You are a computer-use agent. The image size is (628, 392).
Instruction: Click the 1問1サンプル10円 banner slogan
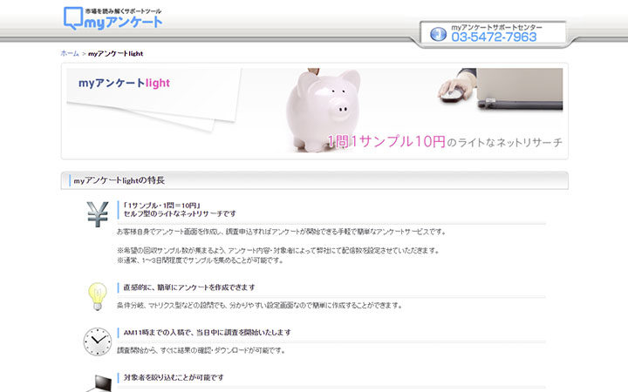[386, 141]
